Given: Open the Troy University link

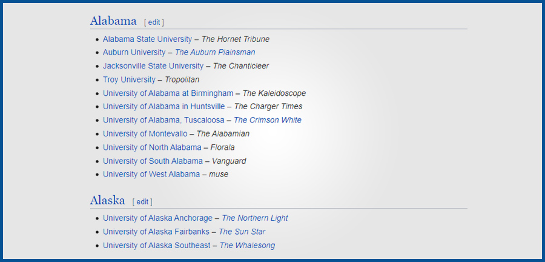Looking at the screenshot, I should coord(129,80).
